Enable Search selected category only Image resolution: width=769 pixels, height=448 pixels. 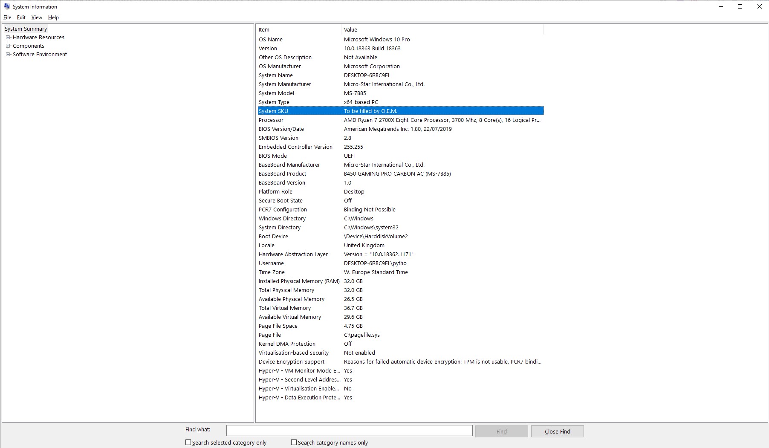[x=188, y=442]
